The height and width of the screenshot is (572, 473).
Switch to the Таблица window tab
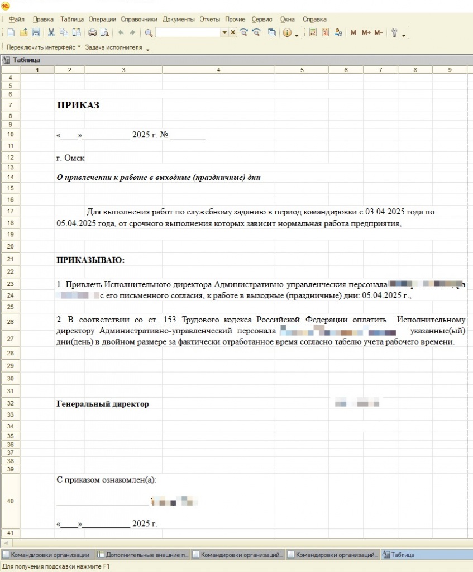click(426, 555)
